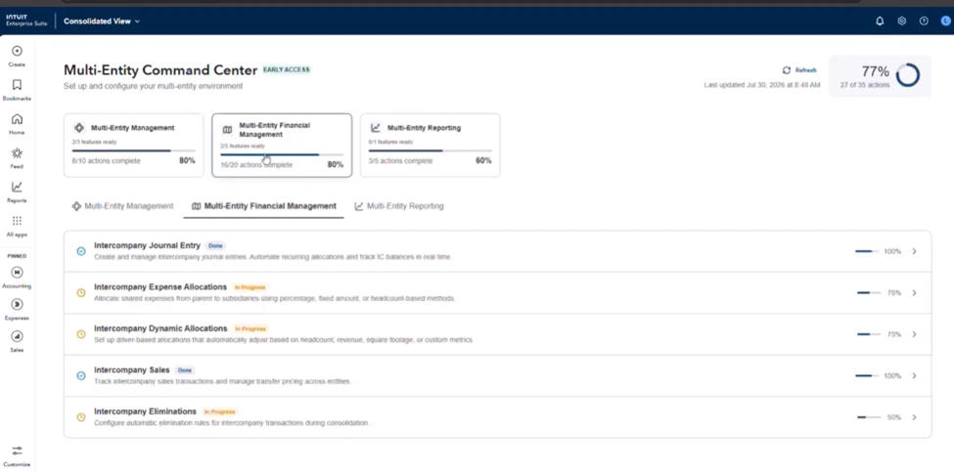The width and height of the screenshot is (954, 473).
Task: Expand Intercompany Journal Entry row chevron
Action: pyautogui.click(x=914, y=251)
